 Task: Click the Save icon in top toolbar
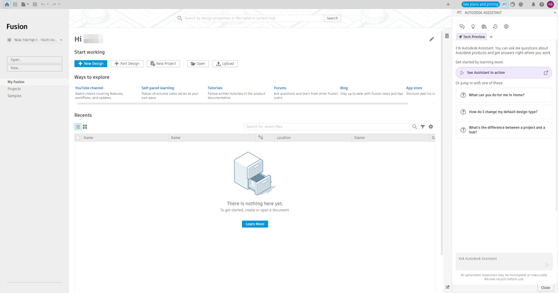coord(34,4)
